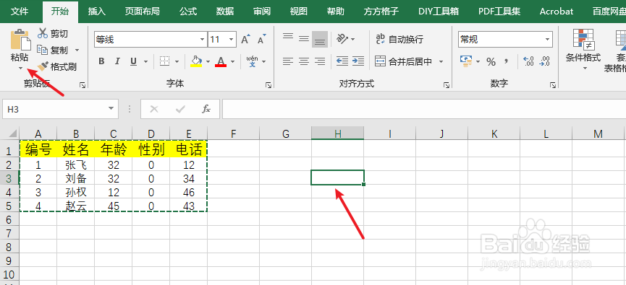Viewport: 626px width, 285px height.
Task: Switch to the Page Layout (页面布局) tab
Action: (142, 12)
